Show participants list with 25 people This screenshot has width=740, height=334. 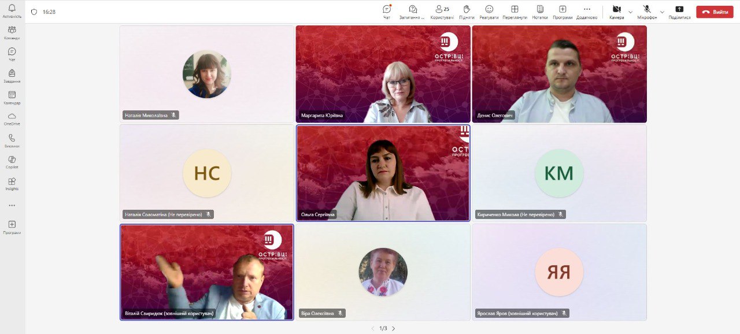click(x=442, y=12)
